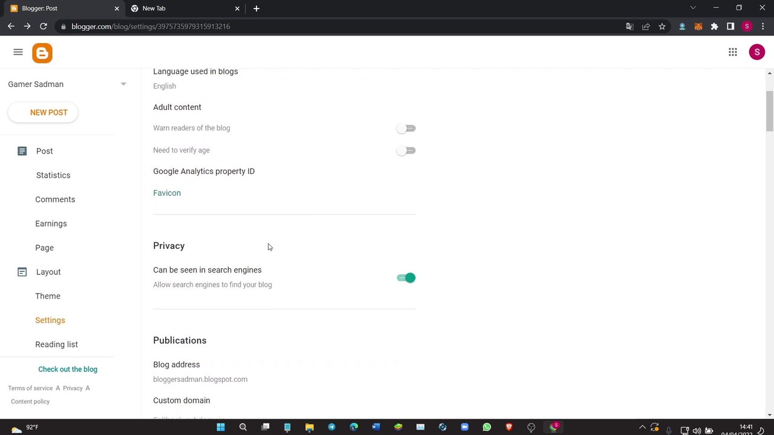Click Check out the blog link
This screenshot has height=435, width=774.
coord(68,369)
